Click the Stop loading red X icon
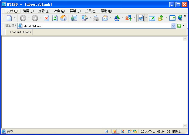The width and height of the screenshot is (189, 135). [x=46, y=18]
